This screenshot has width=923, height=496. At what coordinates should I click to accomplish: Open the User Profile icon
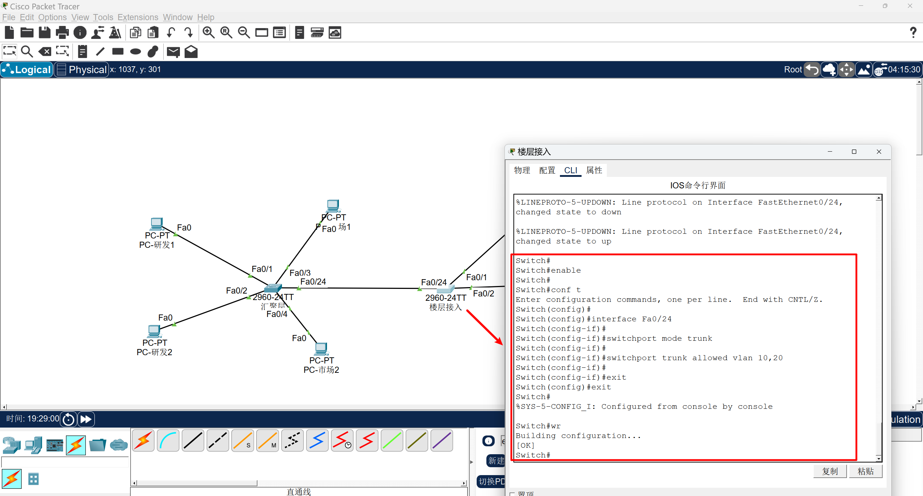98,33
